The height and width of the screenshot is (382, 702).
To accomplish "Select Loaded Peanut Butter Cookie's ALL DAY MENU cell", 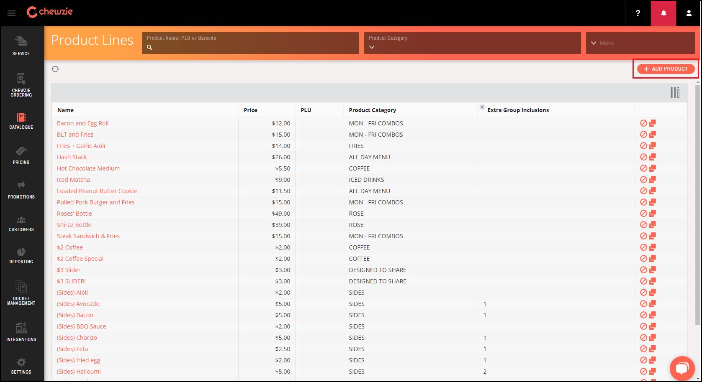I will click(411, 191).
